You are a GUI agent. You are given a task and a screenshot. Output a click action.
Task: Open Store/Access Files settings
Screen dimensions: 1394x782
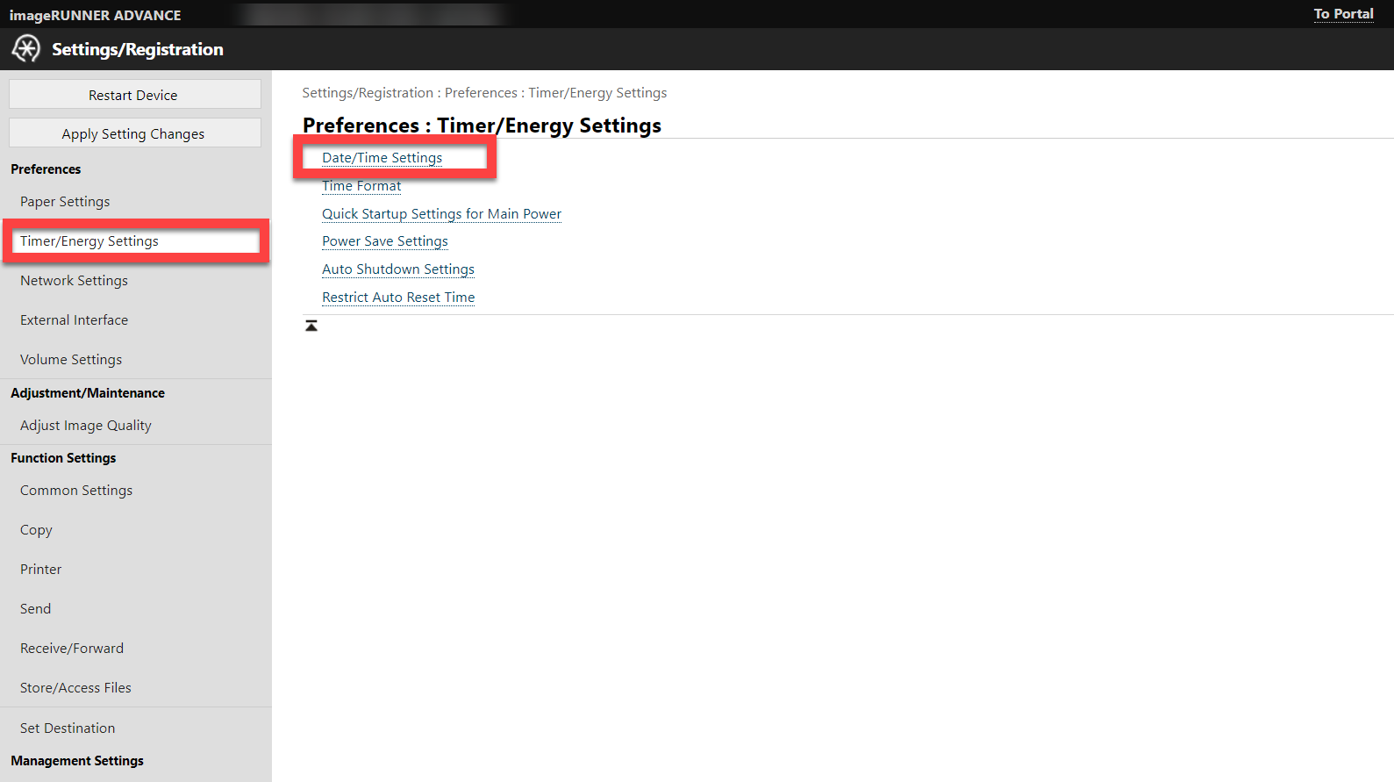pyautogui.click(x=75, y=688)
